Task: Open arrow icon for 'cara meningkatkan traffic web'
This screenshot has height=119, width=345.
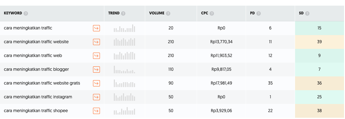Action: [96, 56]
